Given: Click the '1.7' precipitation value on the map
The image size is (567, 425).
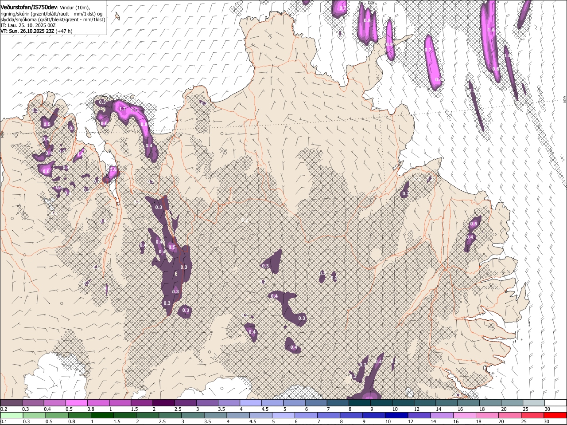Looking at the screenshot, I should click(123, 108).
